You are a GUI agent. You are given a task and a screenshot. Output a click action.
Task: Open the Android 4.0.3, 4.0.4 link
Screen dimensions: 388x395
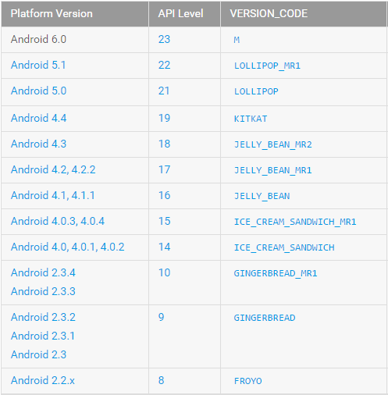click(58, 221)
